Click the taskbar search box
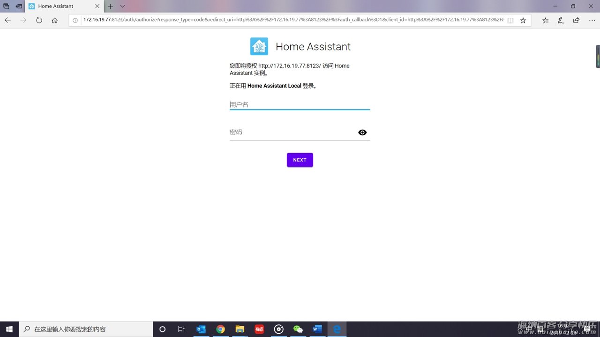600x337 pixels. click(86, 329)
